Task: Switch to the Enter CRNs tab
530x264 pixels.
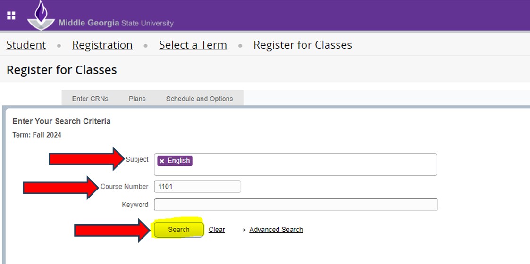Action: [x=90, y=99]
